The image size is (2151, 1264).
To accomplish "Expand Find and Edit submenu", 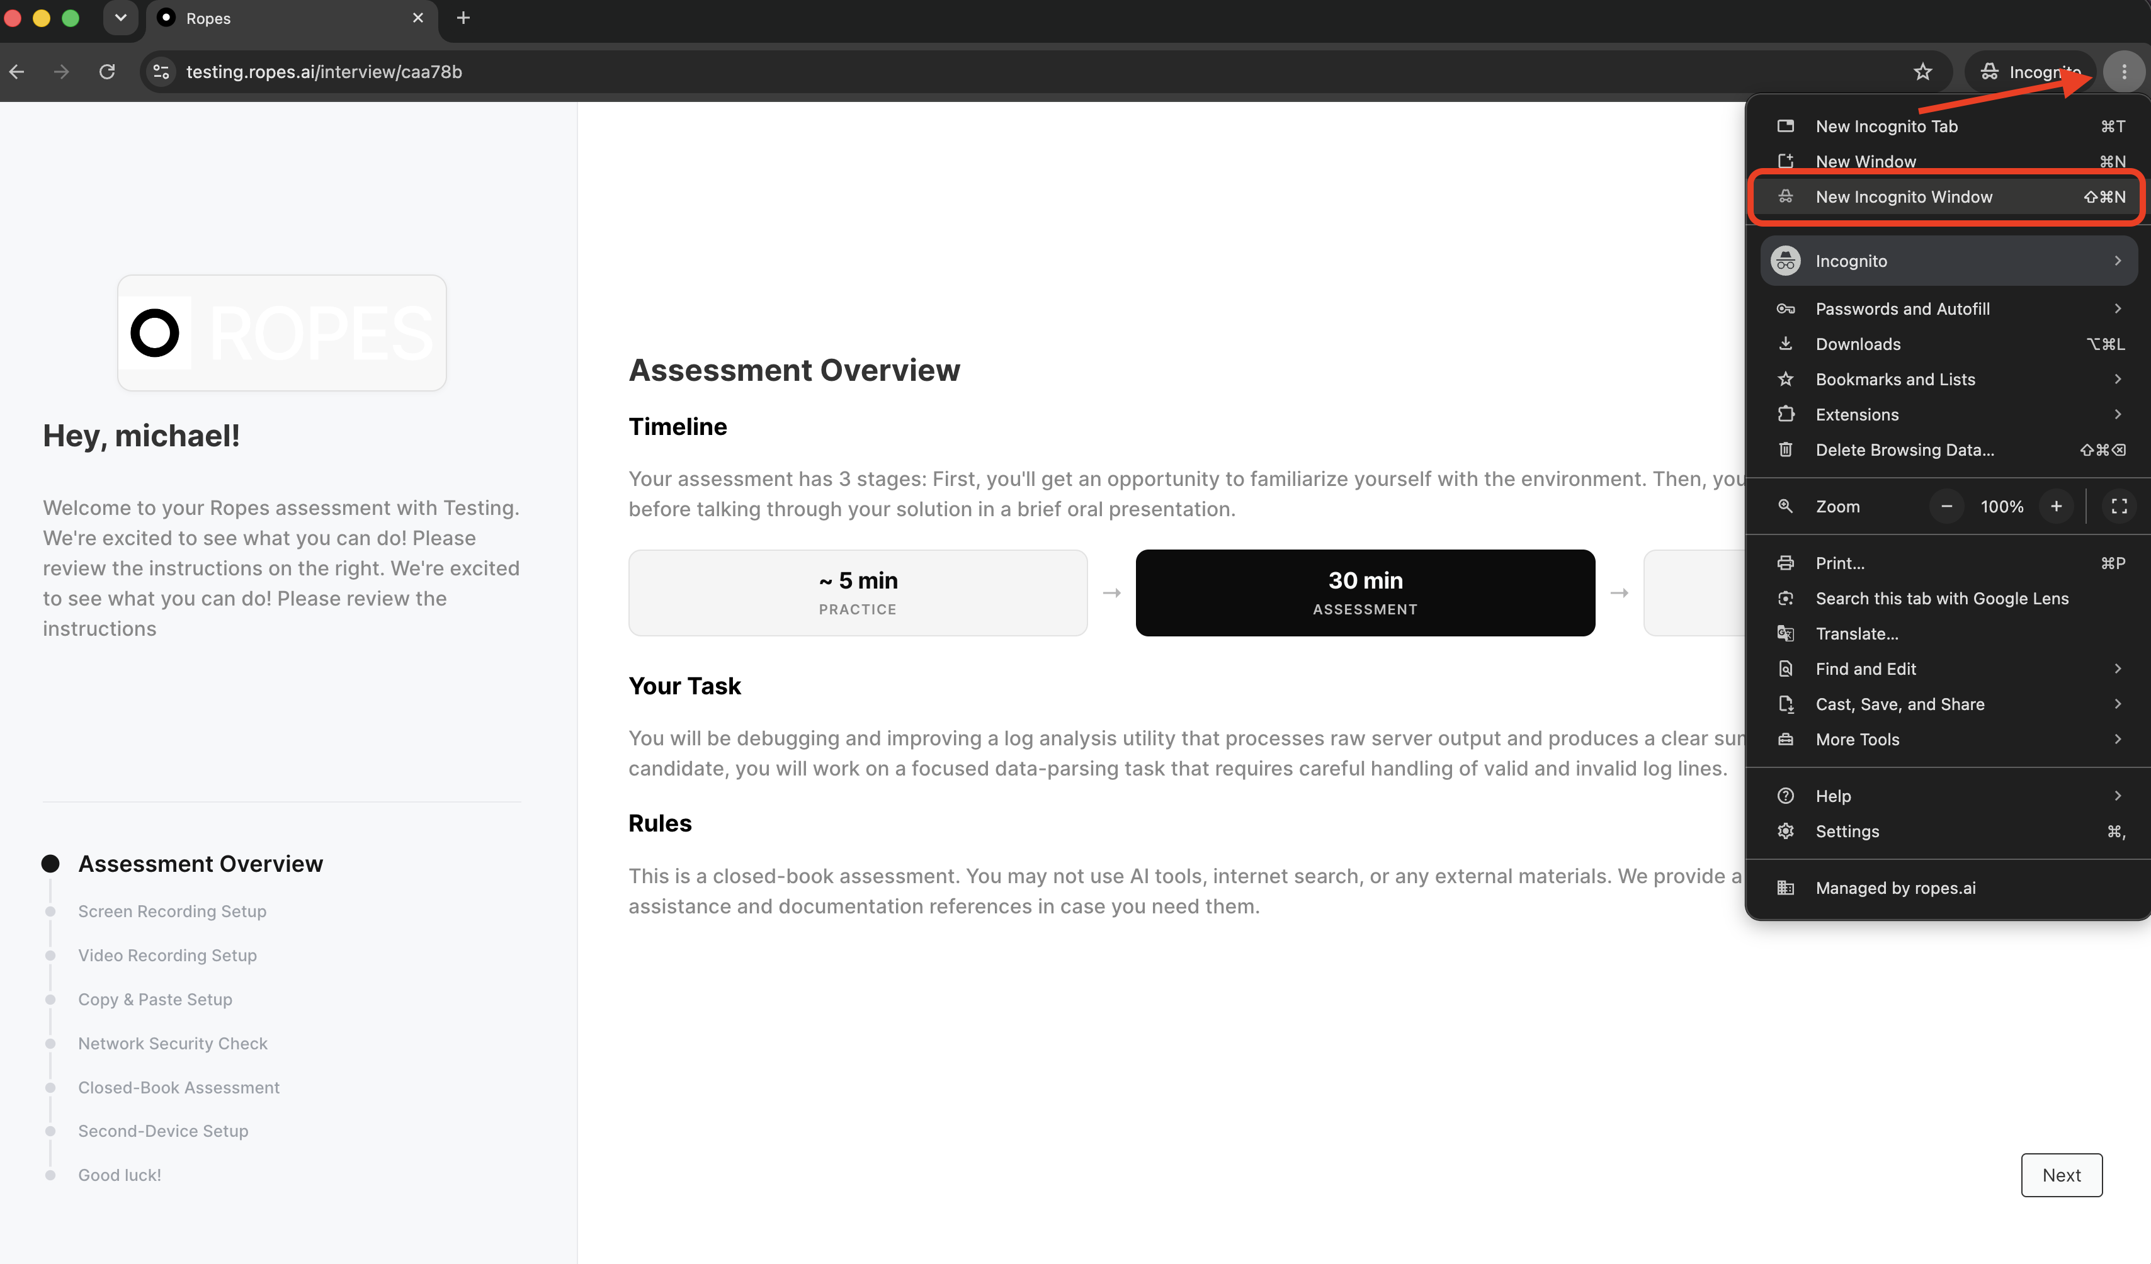I will (1950, 669).
